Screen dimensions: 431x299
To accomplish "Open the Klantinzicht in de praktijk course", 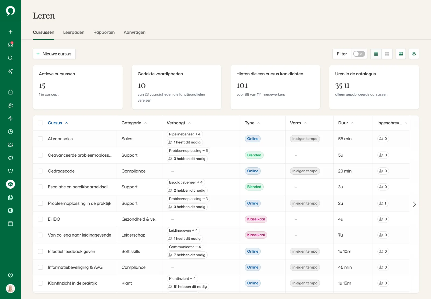I will (72, 283).
